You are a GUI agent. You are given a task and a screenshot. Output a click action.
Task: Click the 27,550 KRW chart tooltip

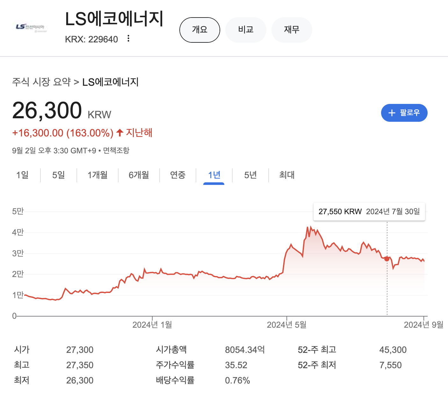pos(369,212)
